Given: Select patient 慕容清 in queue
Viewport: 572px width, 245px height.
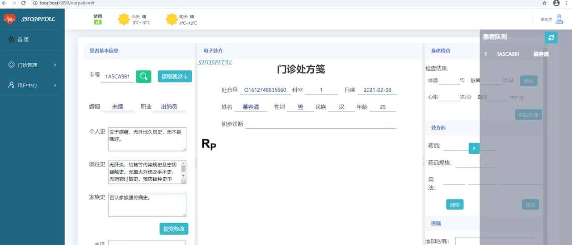Looking at the screenshot, I should (x=541, y=54).
